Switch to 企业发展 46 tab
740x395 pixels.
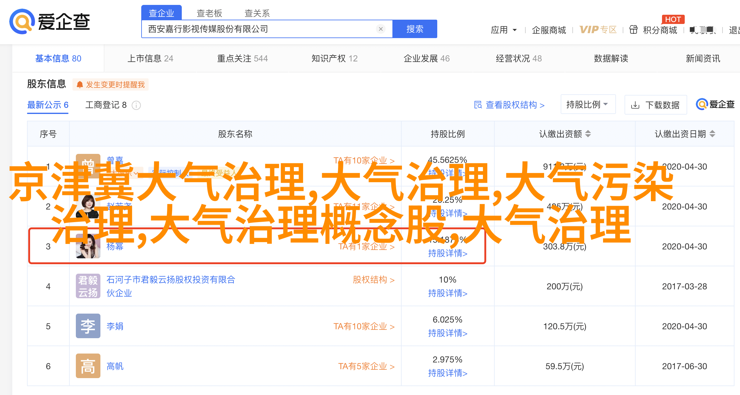(x=427, y=58)
